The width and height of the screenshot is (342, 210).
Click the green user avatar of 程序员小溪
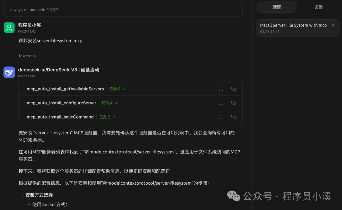point(9,28)
